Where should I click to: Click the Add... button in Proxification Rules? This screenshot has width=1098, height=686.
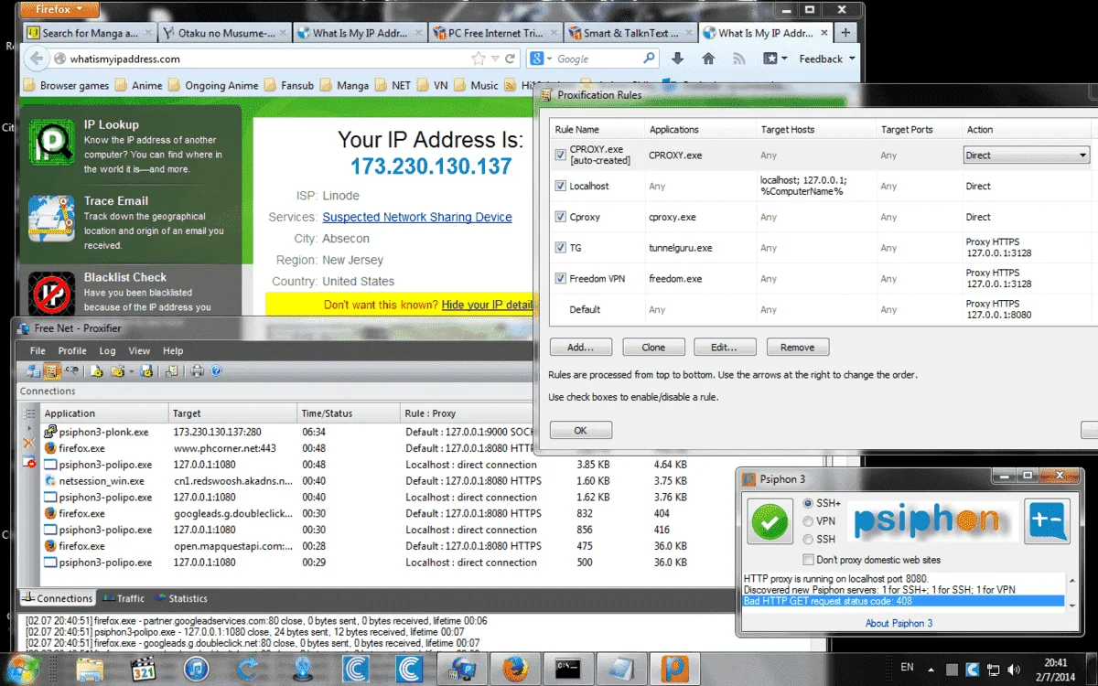coord(580,348)
